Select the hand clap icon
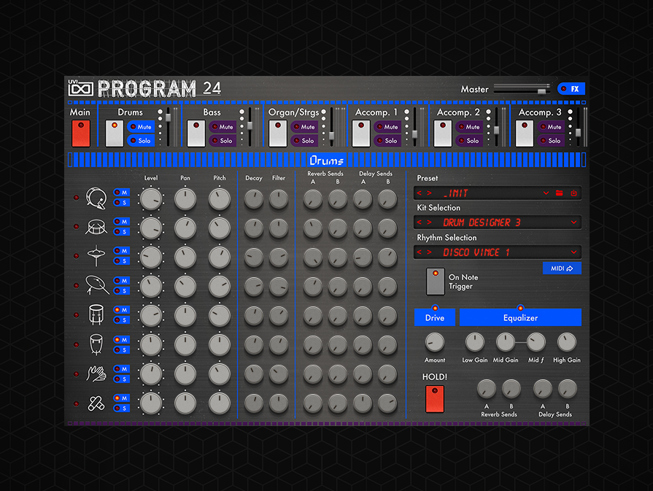653x491 pixels. (x=96, y=374)
